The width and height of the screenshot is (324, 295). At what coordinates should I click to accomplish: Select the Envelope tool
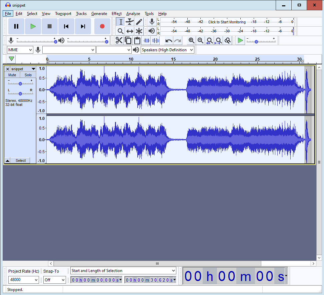coord(130,22)
